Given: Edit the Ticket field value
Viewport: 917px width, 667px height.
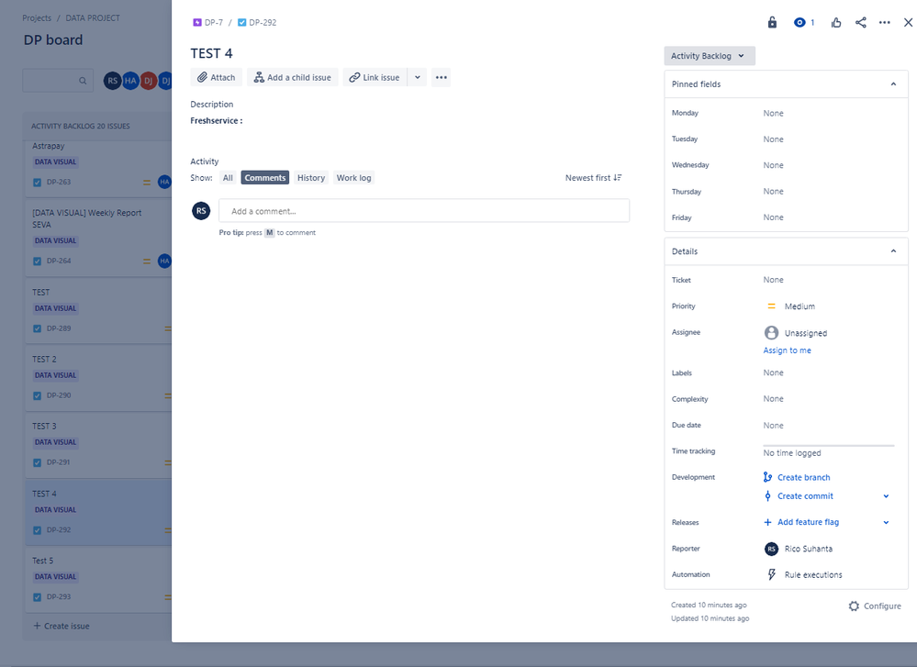Looking at the screenshot, I should click(773, 280).
